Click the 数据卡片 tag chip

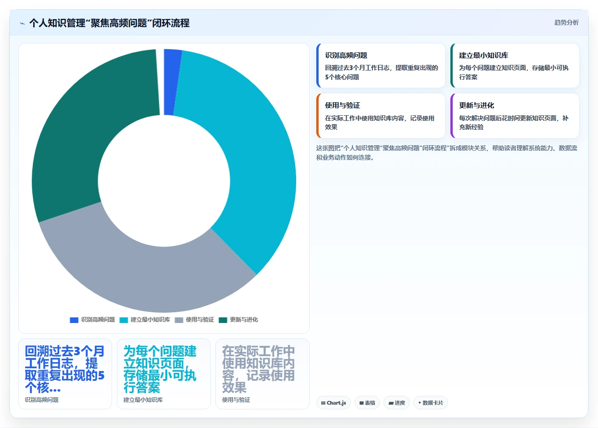(x=430, y=403)
